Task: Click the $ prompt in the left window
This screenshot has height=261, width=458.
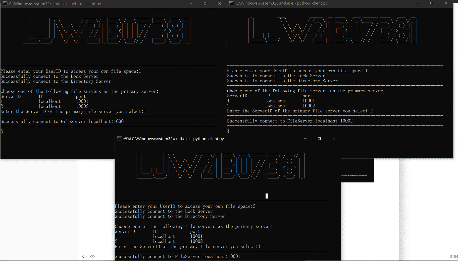Action: pyautogui.click(x=2, y=131)
